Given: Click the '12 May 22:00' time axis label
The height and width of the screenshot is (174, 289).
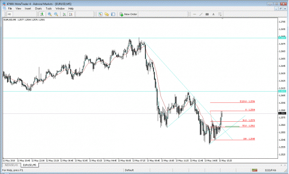Looking at the screenshot, I should click(38, 161).
